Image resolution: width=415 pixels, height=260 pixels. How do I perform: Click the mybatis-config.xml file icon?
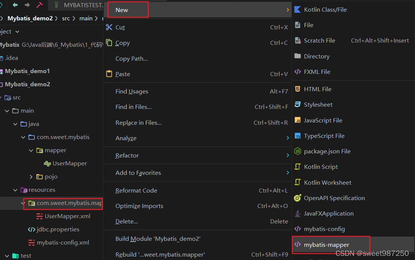click(x=32, y=243)
